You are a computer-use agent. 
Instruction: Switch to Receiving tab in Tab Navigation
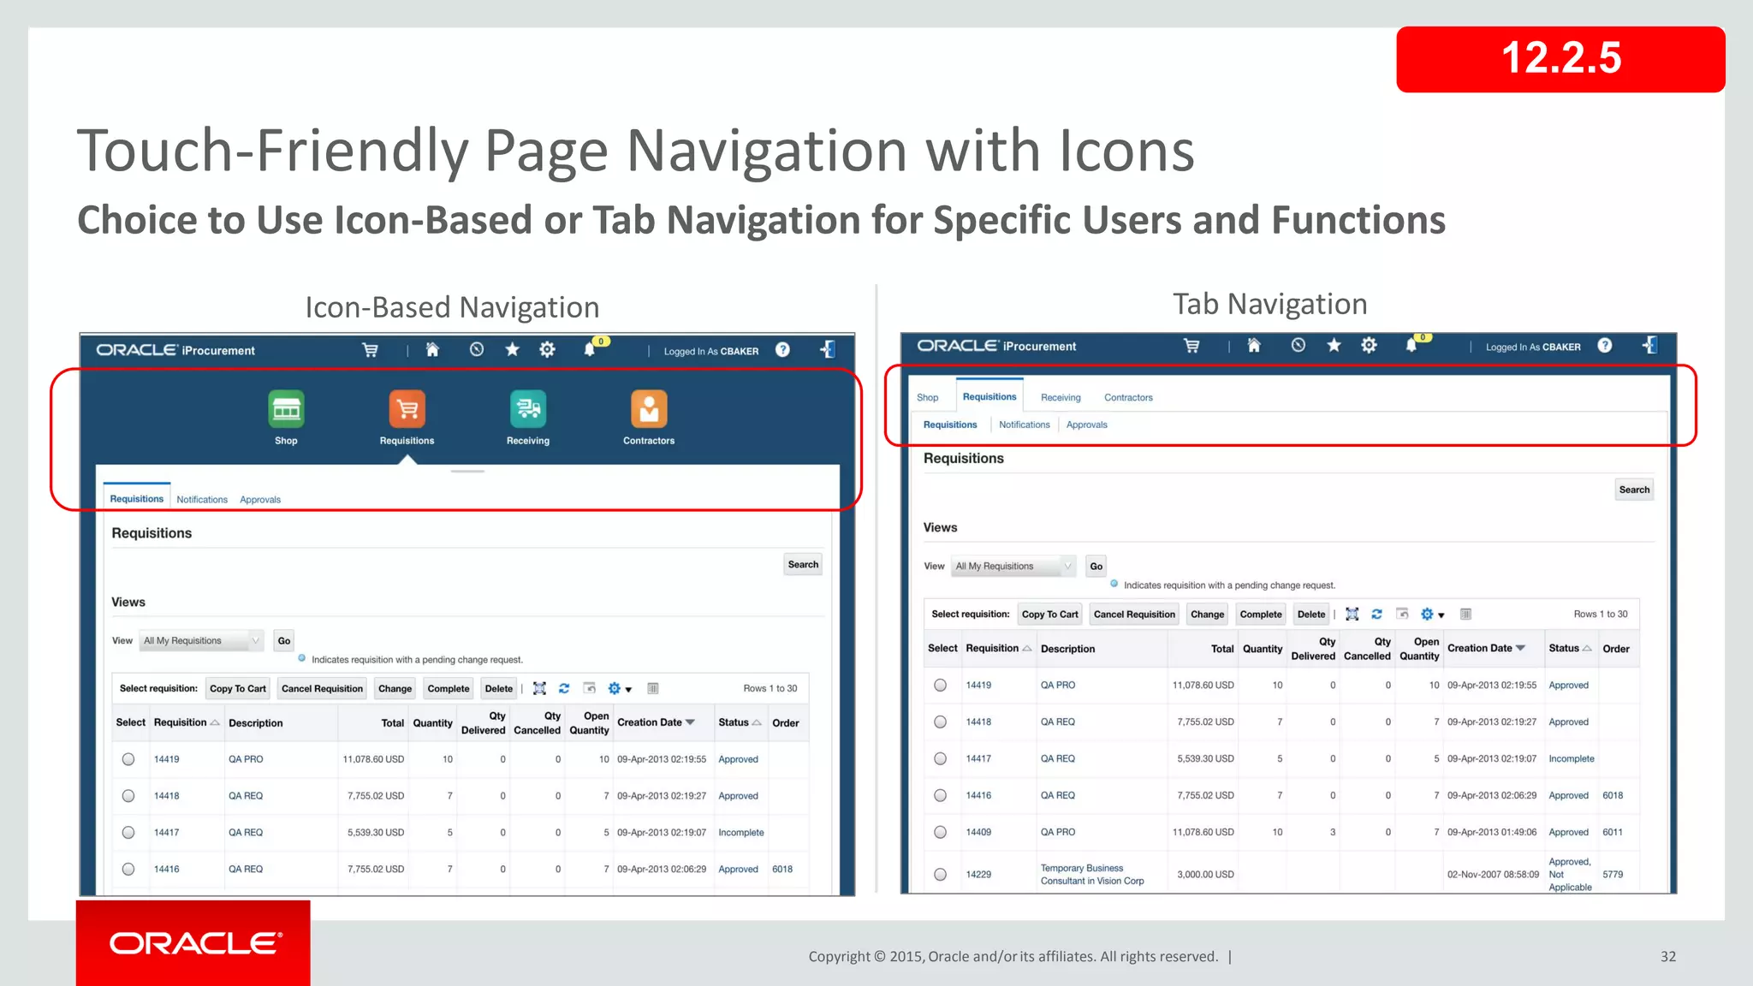click(1061, 397)
